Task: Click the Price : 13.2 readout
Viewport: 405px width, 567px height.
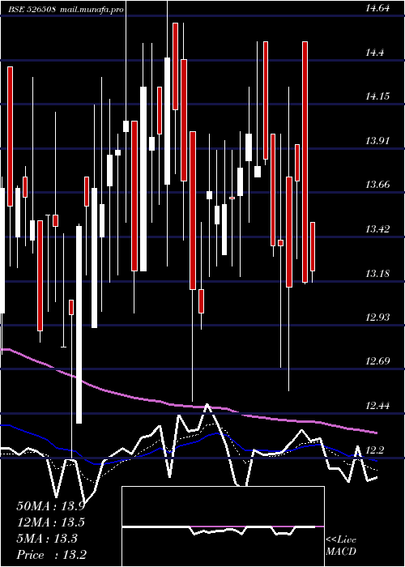Action: click(51, 555)
